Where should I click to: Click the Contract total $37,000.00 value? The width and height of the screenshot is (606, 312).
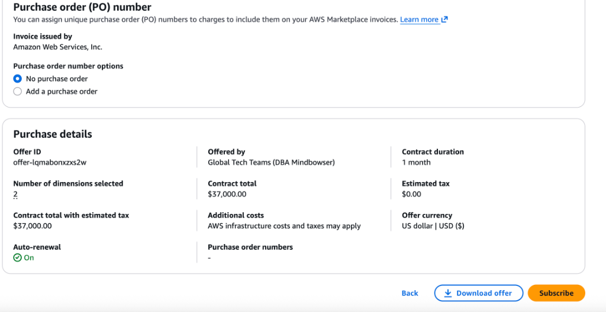click(x=227, y=194)
